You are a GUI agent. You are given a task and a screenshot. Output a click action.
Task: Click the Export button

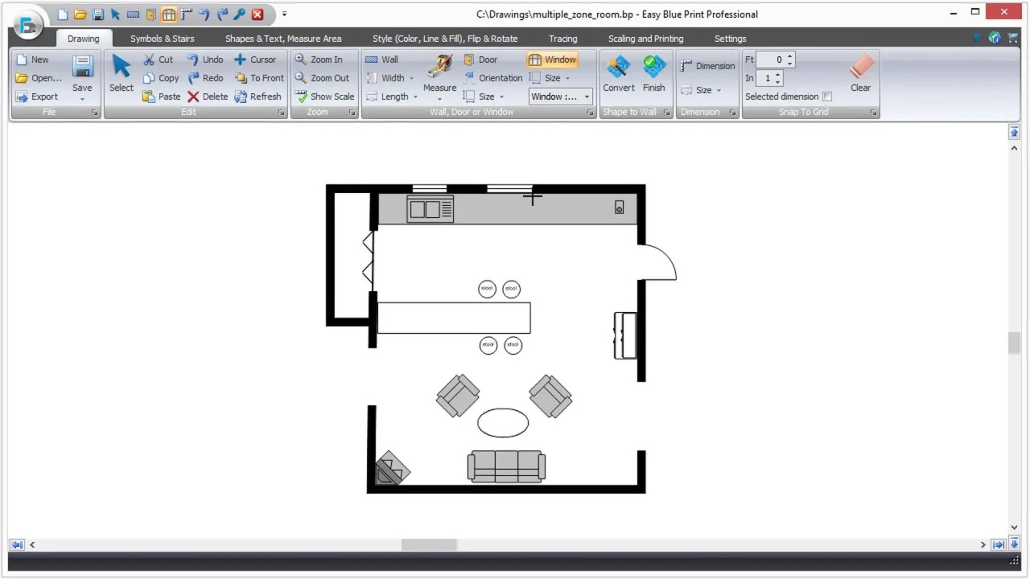click(x=36, y=96)
